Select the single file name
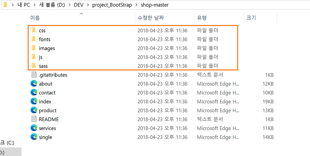 coord(45,137)
